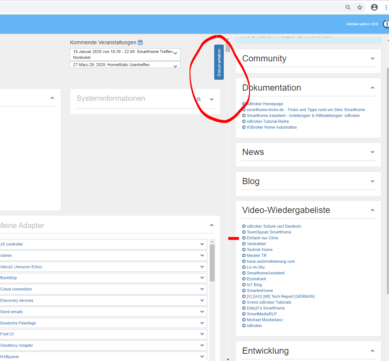This screenshot has width=389, height=361.
Task: Expand the Geofency Adapter row
Action: [202, 345]
